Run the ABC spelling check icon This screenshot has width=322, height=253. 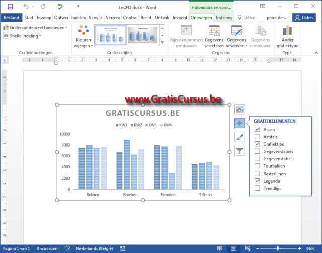click(x=60, y=7)
